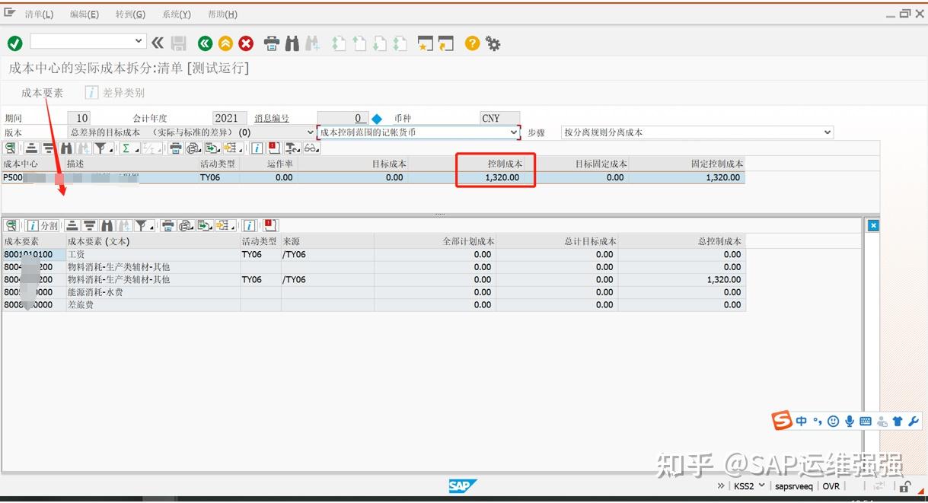Open the 转到 menu in the menu bar
Viewport: 928px width, 503px height.
129,14
